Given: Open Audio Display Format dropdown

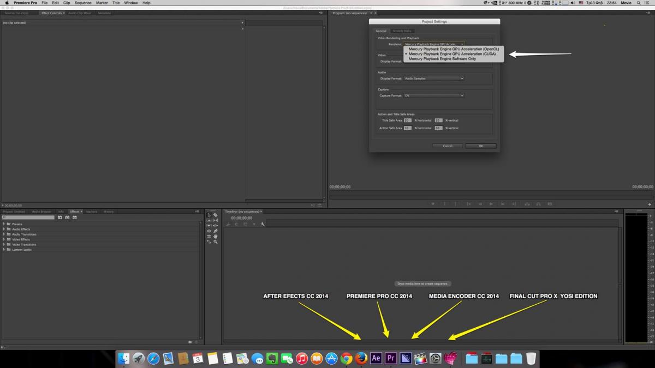Looking at the screenshot, I should (x=434, y=79).
